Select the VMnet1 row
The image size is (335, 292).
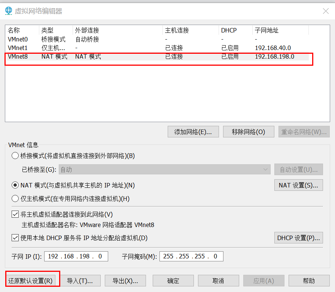click(x=158, y=48)
